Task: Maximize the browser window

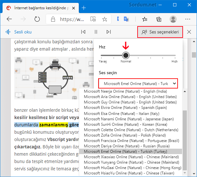Action: point(175,5)
